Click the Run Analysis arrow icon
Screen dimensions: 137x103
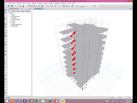coord(26,6)
